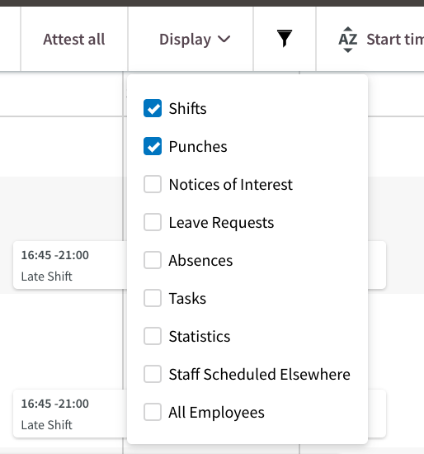Click the Attest all button

(74, 40)
